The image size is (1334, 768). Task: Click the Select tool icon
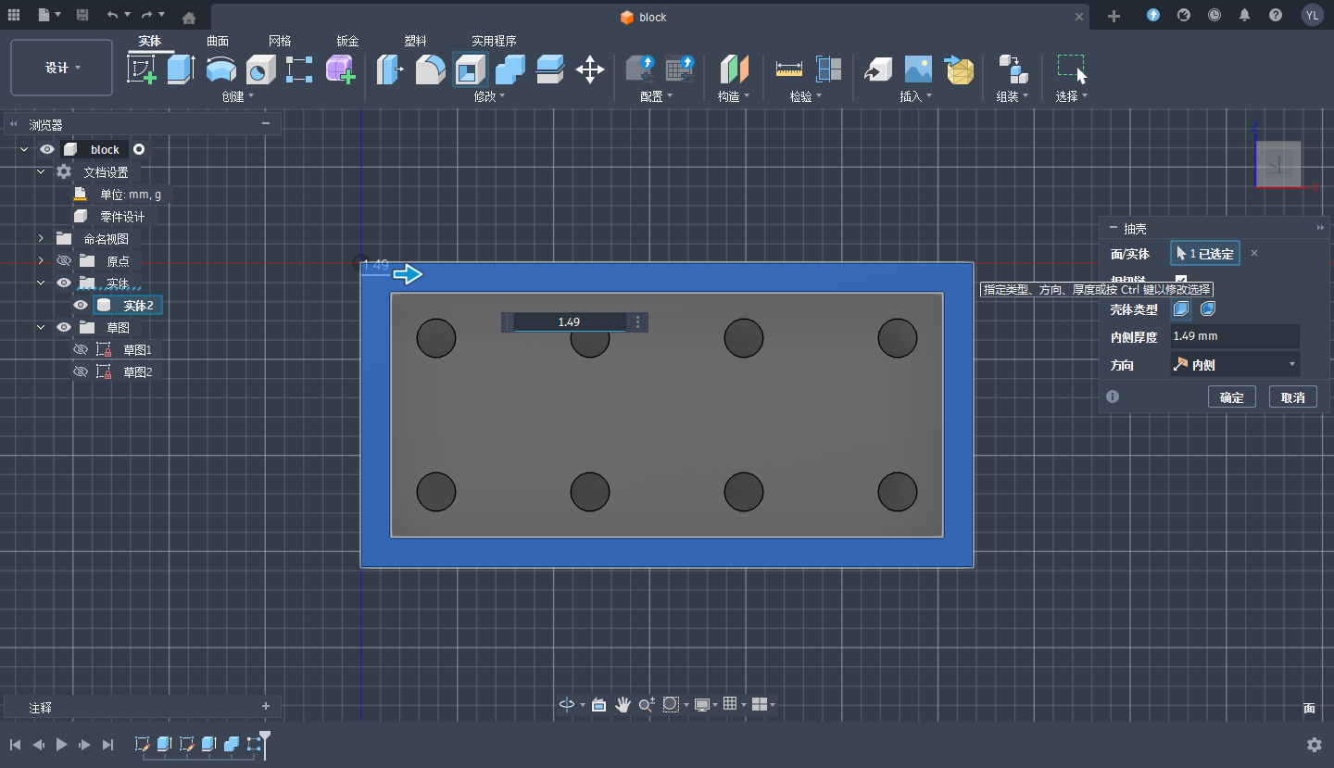pos(1071,69)
